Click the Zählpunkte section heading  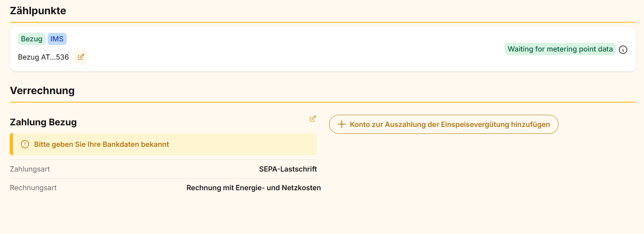pyautogui.click(x=38, y=11)
